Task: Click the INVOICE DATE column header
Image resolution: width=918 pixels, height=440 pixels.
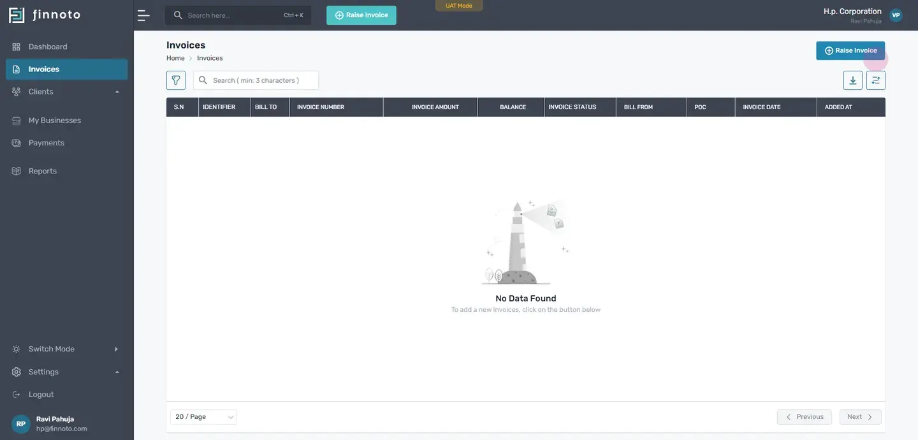Action: coord(776,107)
